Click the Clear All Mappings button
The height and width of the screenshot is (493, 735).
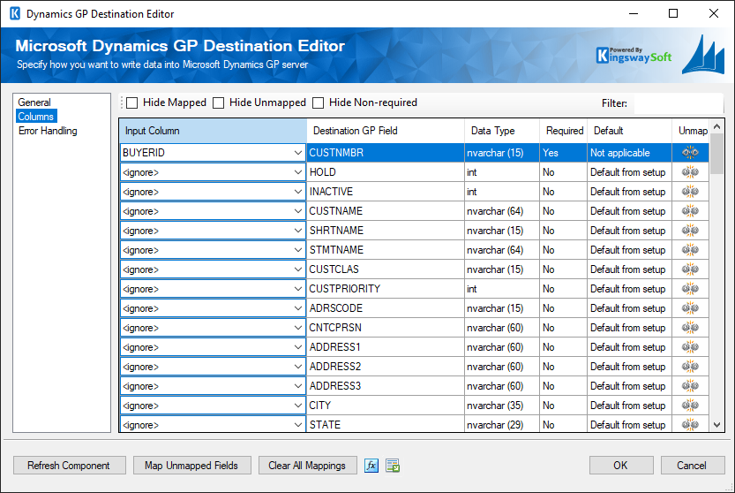pyautogui.click(x=307, y=466)
